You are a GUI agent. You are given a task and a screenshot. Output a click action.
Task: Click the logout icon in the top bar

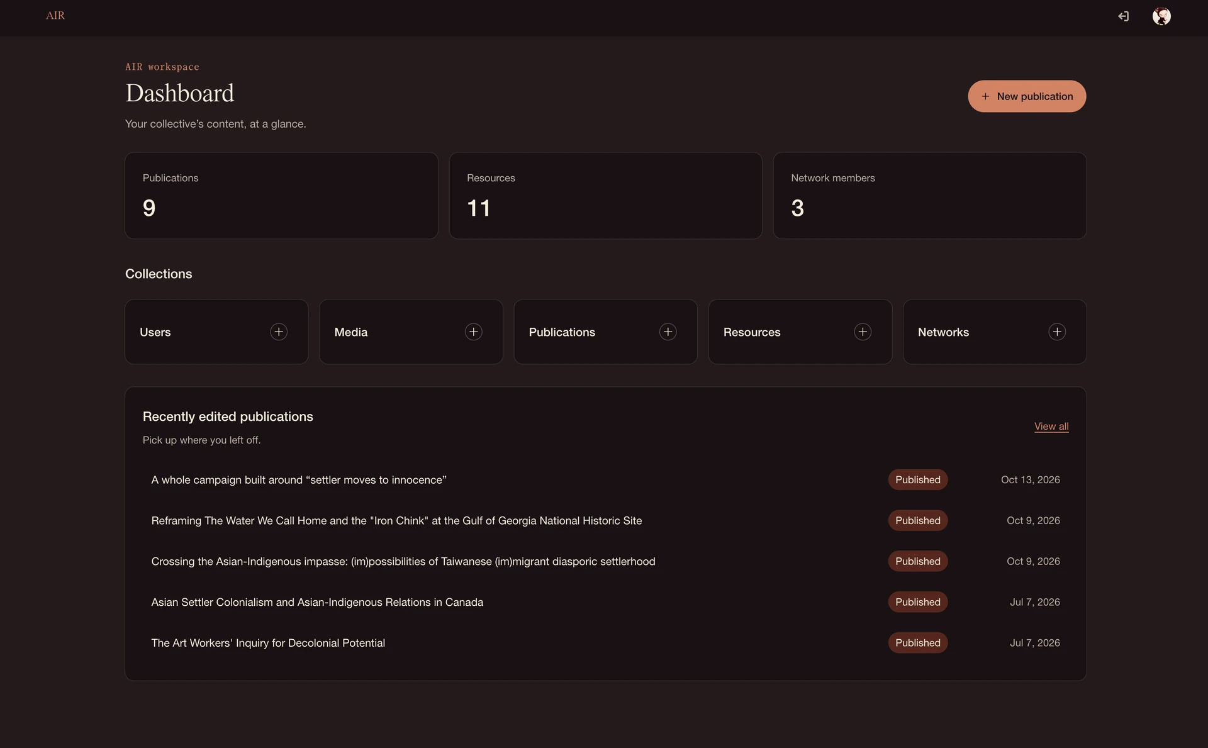1123,16
